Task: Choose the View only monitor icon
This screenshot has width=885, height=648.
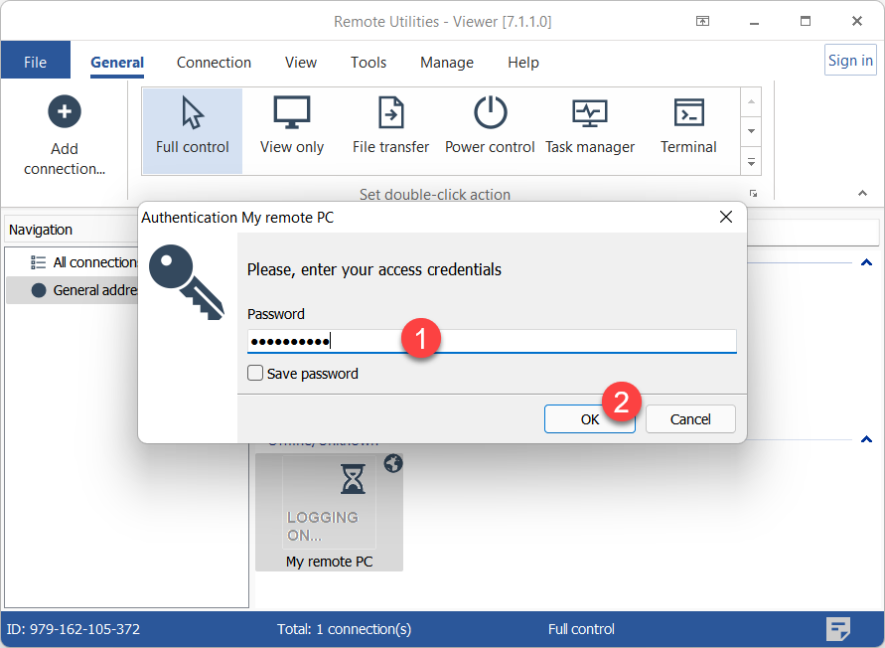Action: [291, 113]
